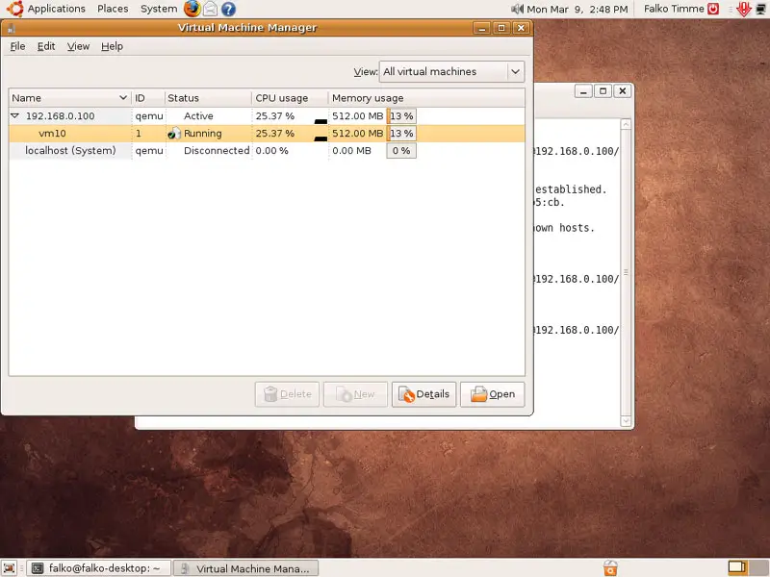Sort by the CPU usage column header
The image size is (770, 577).
(x=291, y=98)
